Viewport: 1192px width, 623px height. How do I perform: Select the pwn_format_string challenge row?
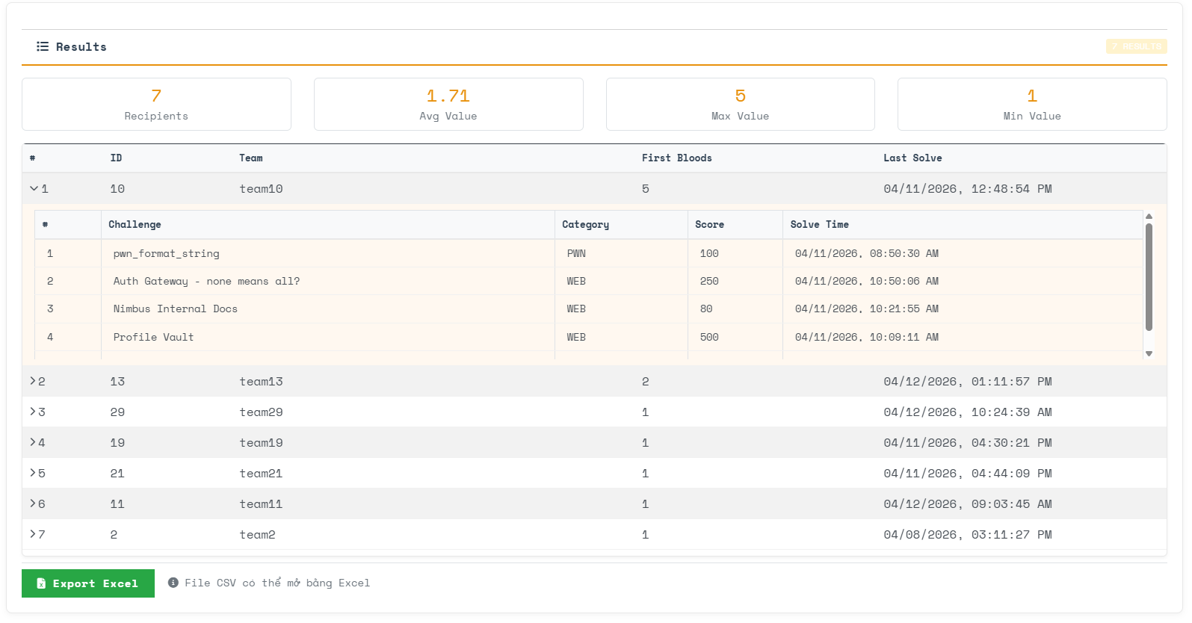[x=589, y=253]
